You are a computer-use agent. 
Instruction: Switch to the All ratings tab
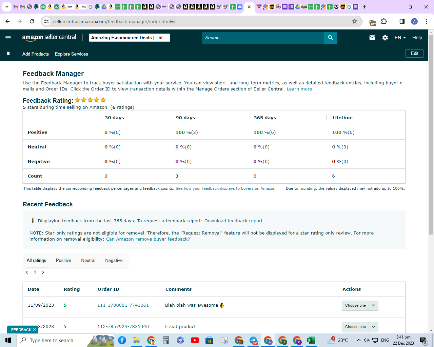36,260
